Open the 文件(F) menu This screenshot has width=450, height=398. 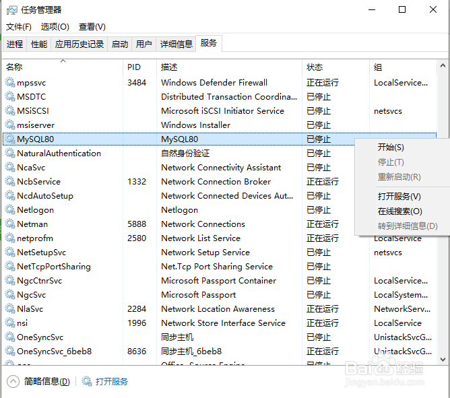19,27
